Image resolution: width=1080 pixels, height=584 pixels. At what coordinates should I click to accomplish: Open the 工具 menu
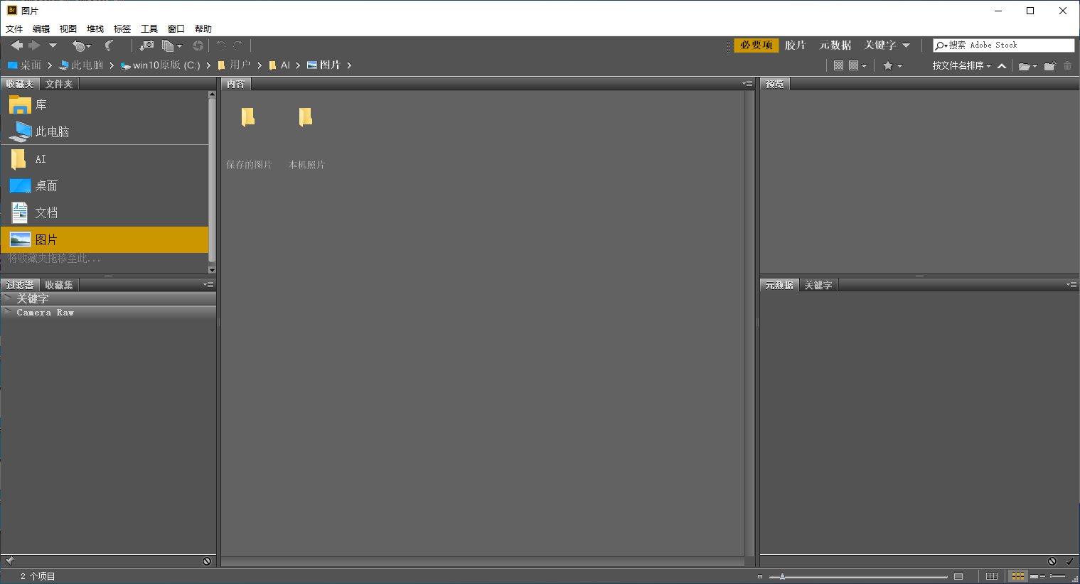pos(149,28)
